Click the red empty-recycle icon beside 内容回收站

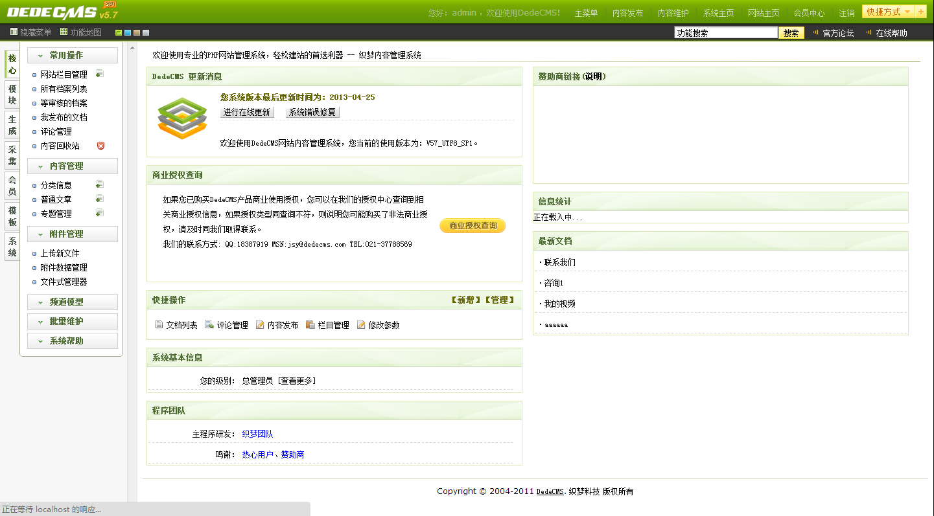pyautogui.click(x=100, y=146)
